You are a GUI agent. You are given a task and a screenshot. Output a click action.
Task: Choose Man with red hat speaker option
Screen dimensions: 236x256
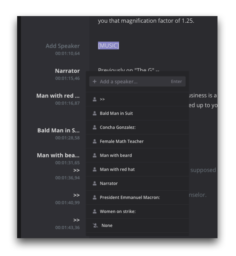tap(137, 169)
